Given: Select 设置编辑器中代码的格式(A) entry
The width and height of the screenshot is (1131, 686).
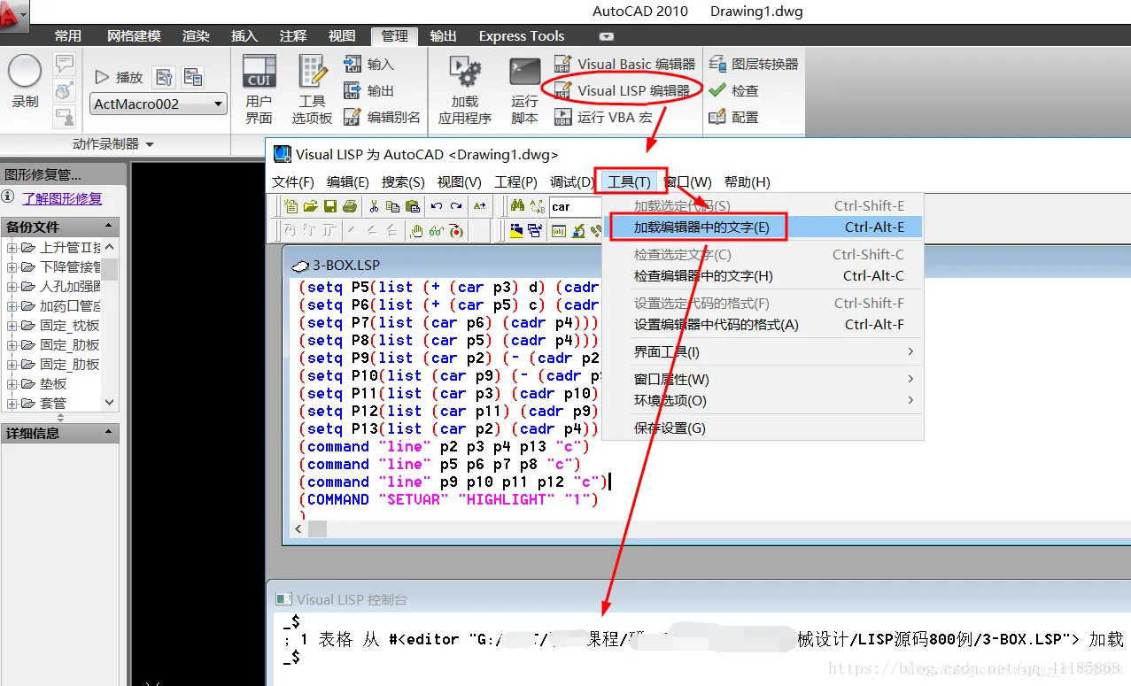Looking at the screenshot, I should coord(763,325).
